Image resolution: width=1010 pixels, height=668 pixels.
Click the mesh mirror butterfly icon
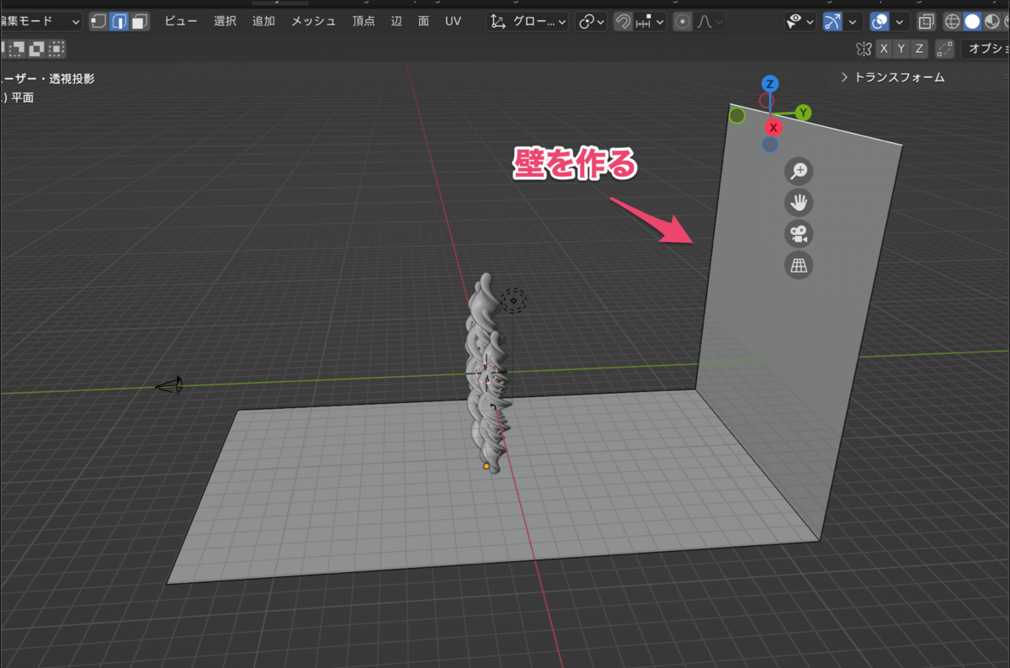click(863, 49)
